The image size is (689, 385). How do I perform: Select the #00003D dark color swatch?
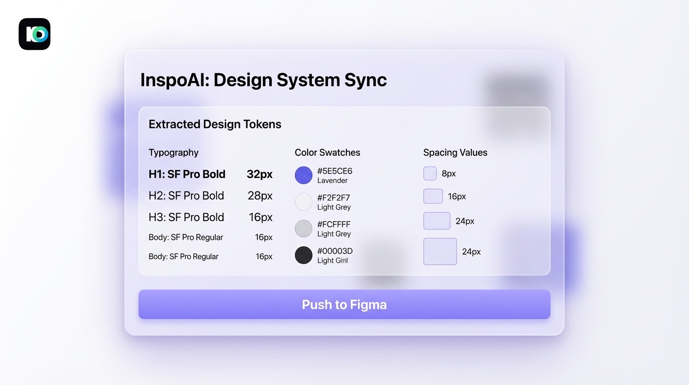(x=303, y=255)
